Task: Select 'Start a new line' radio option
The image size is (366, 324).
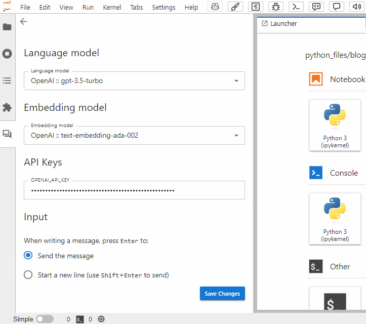Action: (29, 275)
